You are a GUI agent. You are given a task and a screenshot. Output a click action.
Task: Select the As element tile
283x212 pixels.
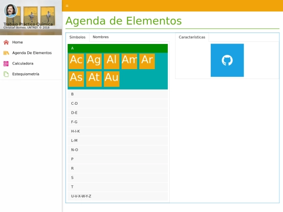(x=77, y=79)
